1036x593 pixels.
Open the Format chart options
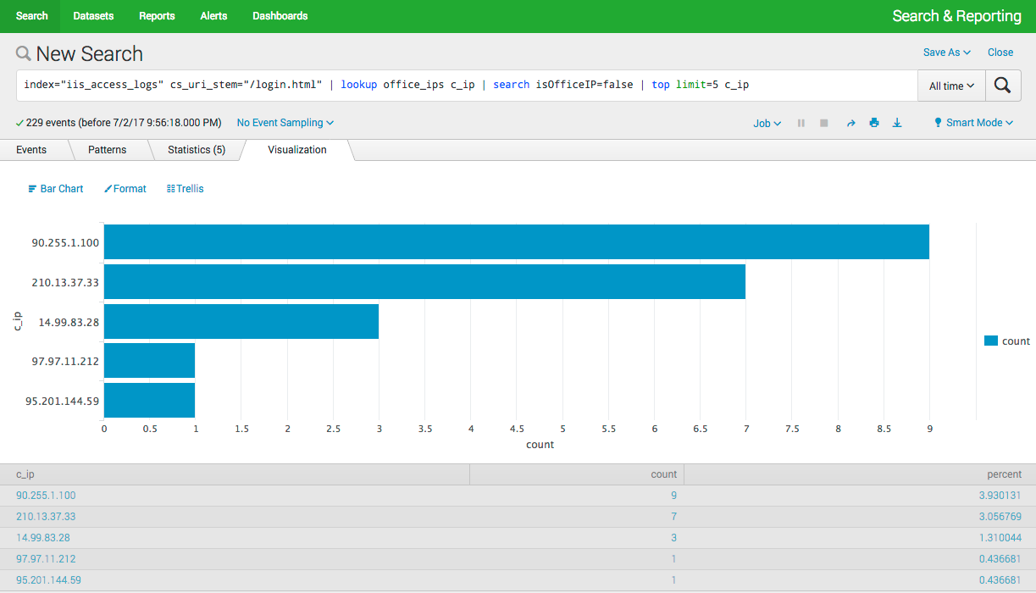tap(125, 189)
